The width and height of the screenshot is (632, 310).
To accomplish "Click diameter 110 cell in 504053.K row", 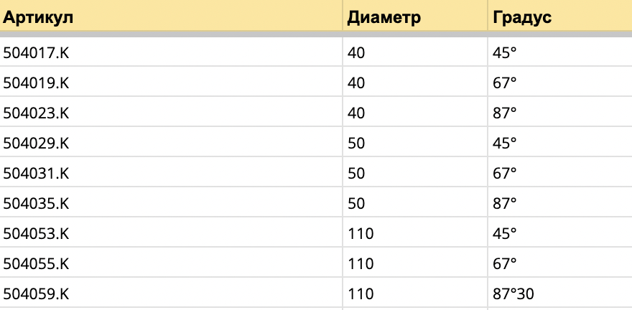I will pos(361,233).
